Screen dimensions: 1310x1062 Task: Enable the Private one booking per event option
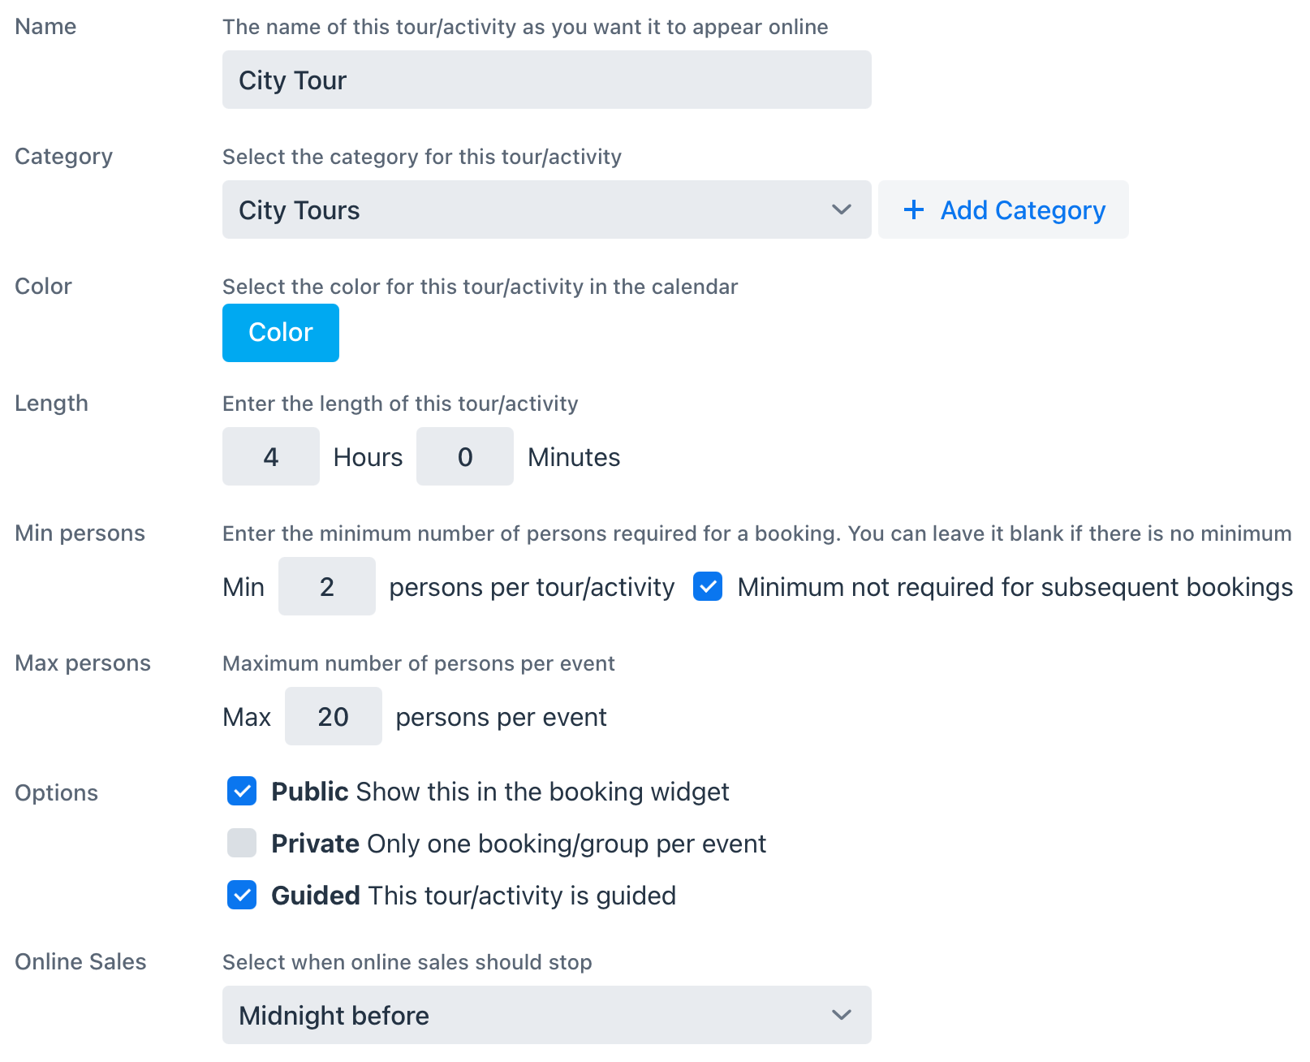click(x=242, y=843)
